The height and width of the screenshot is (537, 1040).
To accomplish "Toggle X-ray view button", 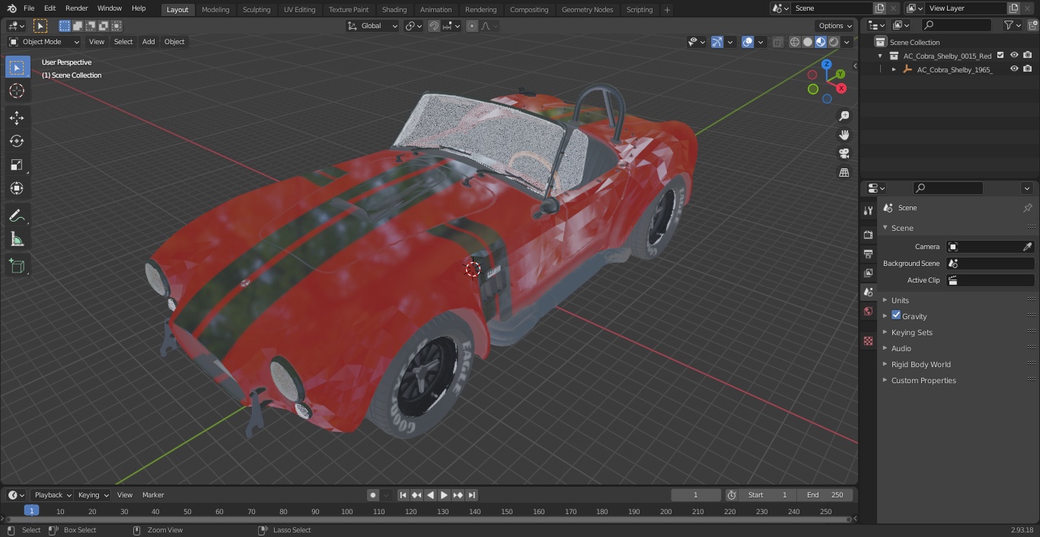I will (777, 42).
